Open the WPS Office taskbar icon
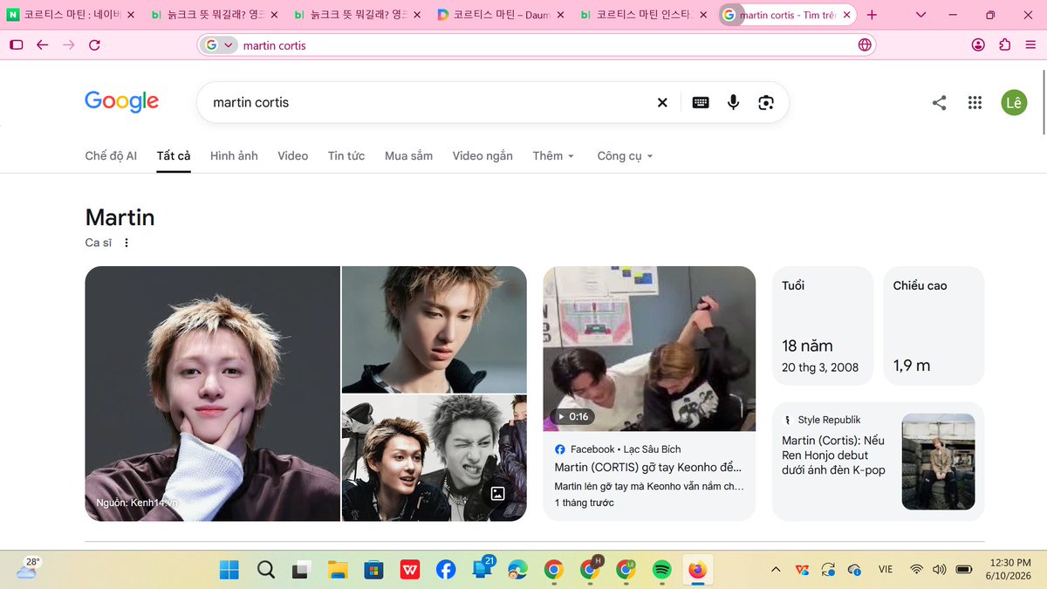This screenshot has width=1047, height=589. tap(409, 571)
